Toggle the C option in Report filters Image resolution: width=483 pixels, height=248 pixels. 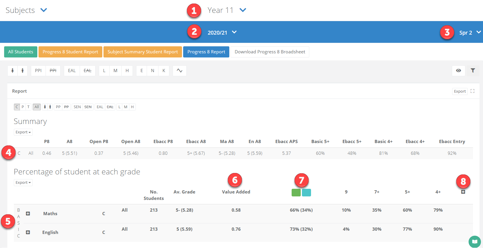point(17,107)
